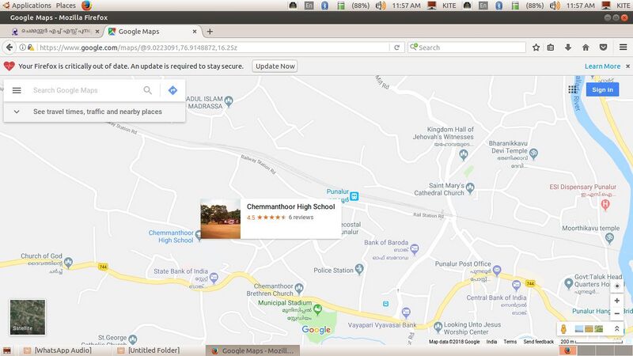Click Municipal Stadium green marker
Image resolution: width=633 pixels, height=356 pixels.
coord(318,309)
